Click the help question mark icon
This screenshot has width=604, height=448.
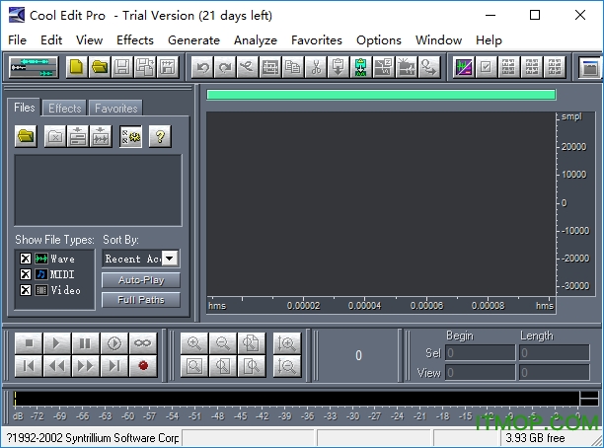point(160,136)
